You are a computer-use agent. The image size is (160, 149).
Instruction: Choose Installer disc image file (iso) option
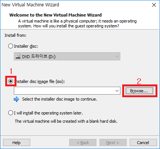tap(10, 81)
